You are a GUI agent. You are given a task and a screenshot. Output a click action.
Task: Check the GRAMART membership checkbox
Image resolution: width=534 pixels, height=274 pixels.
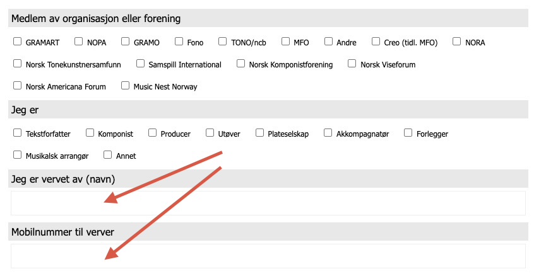point(18,42)
